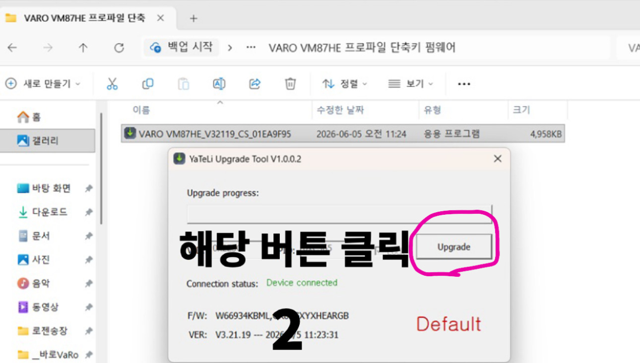Click the red Default label
Viewport: 640px width, 363px height.
(448, 324)
